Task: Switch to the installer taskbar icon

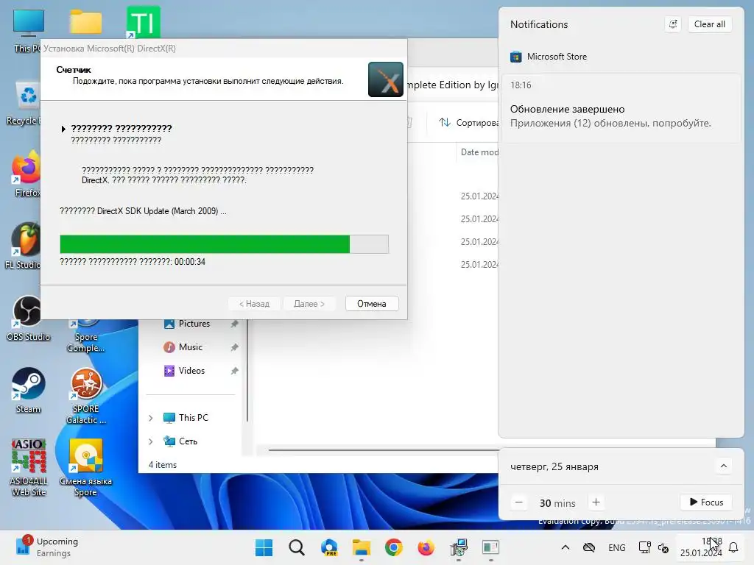Action: coord(459,547)
